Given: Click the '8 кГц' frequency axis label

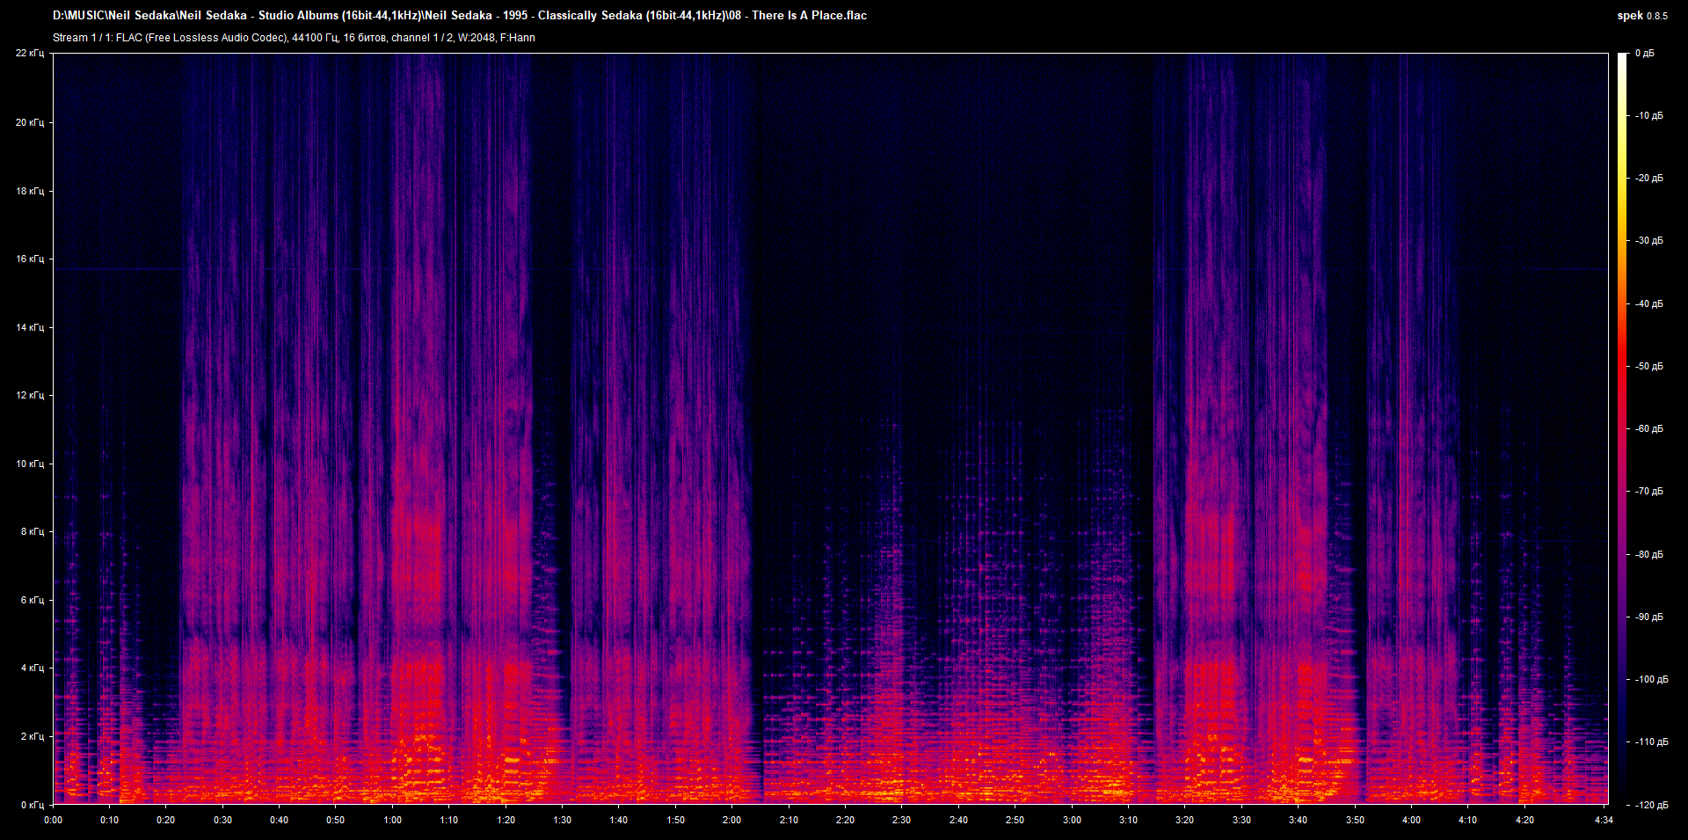Looking at the screenshot, I should pyautogui.click(x=33, y=531).
